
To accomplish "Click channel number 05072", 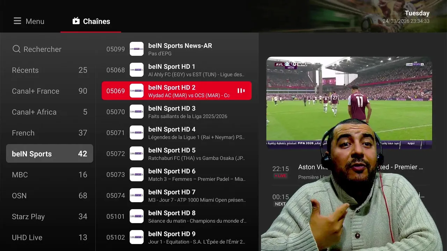I will 116,154.
